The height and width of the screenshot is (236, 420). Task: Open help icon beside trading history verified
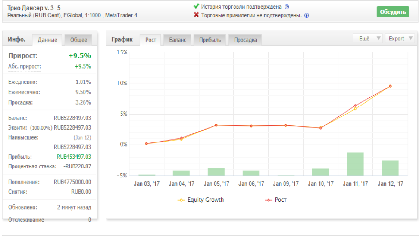tap(287, 7)
